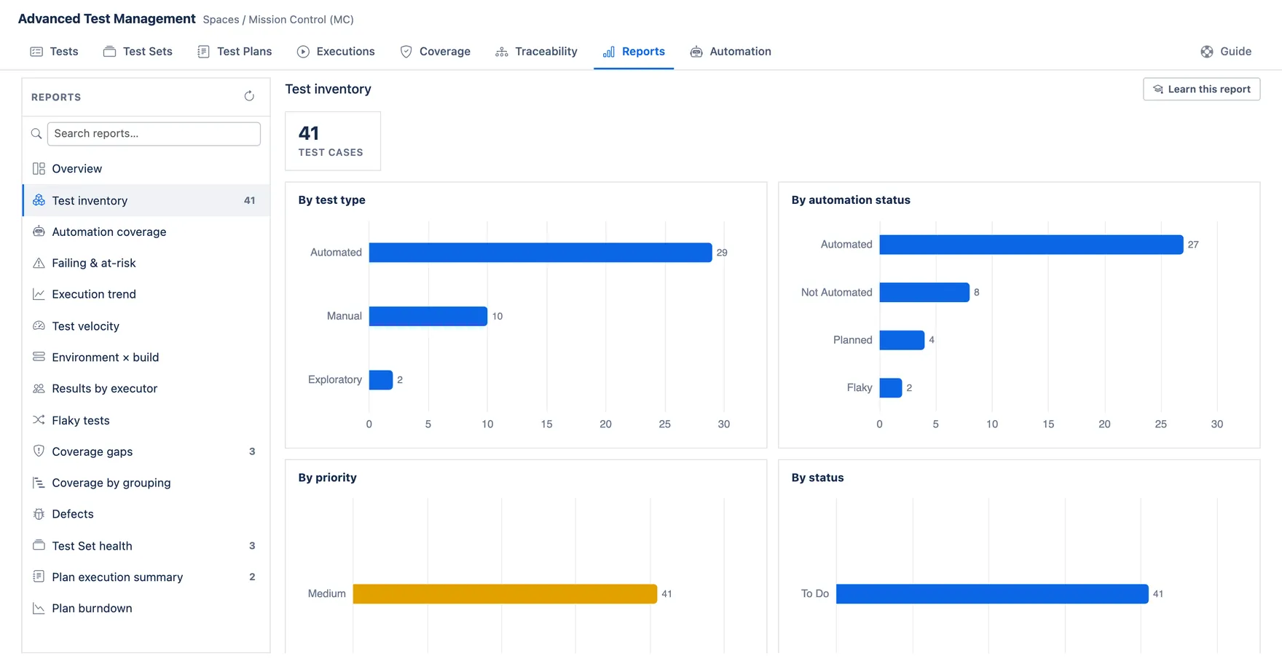
Task: Select the Flaky tests report
Action: point(146,420)
